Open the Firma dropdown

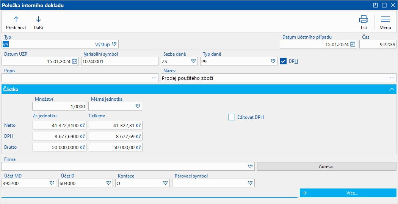251,166
